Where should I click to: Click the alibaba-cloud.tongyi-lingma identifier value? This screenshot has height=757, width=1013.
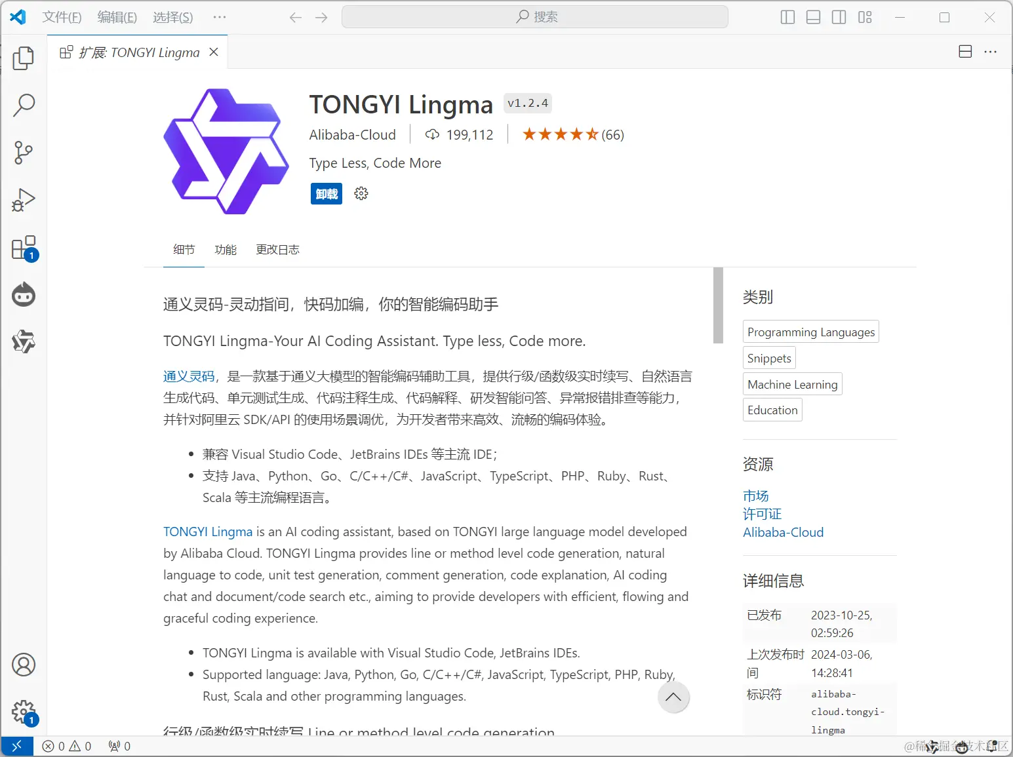pyautogui.click(x=848, y=712)
